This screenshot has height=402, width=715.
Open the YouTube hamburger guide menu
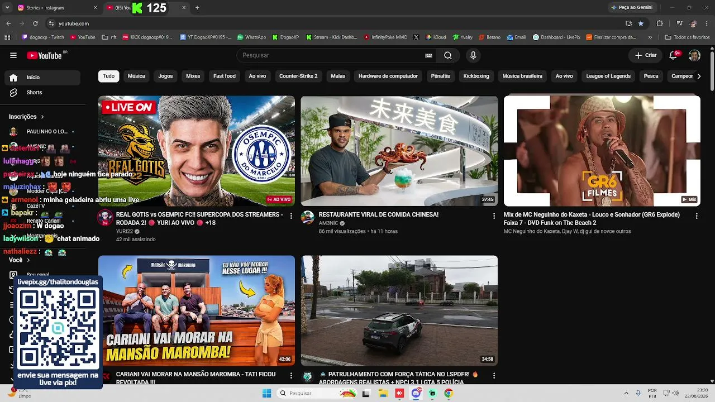point(13,55)
